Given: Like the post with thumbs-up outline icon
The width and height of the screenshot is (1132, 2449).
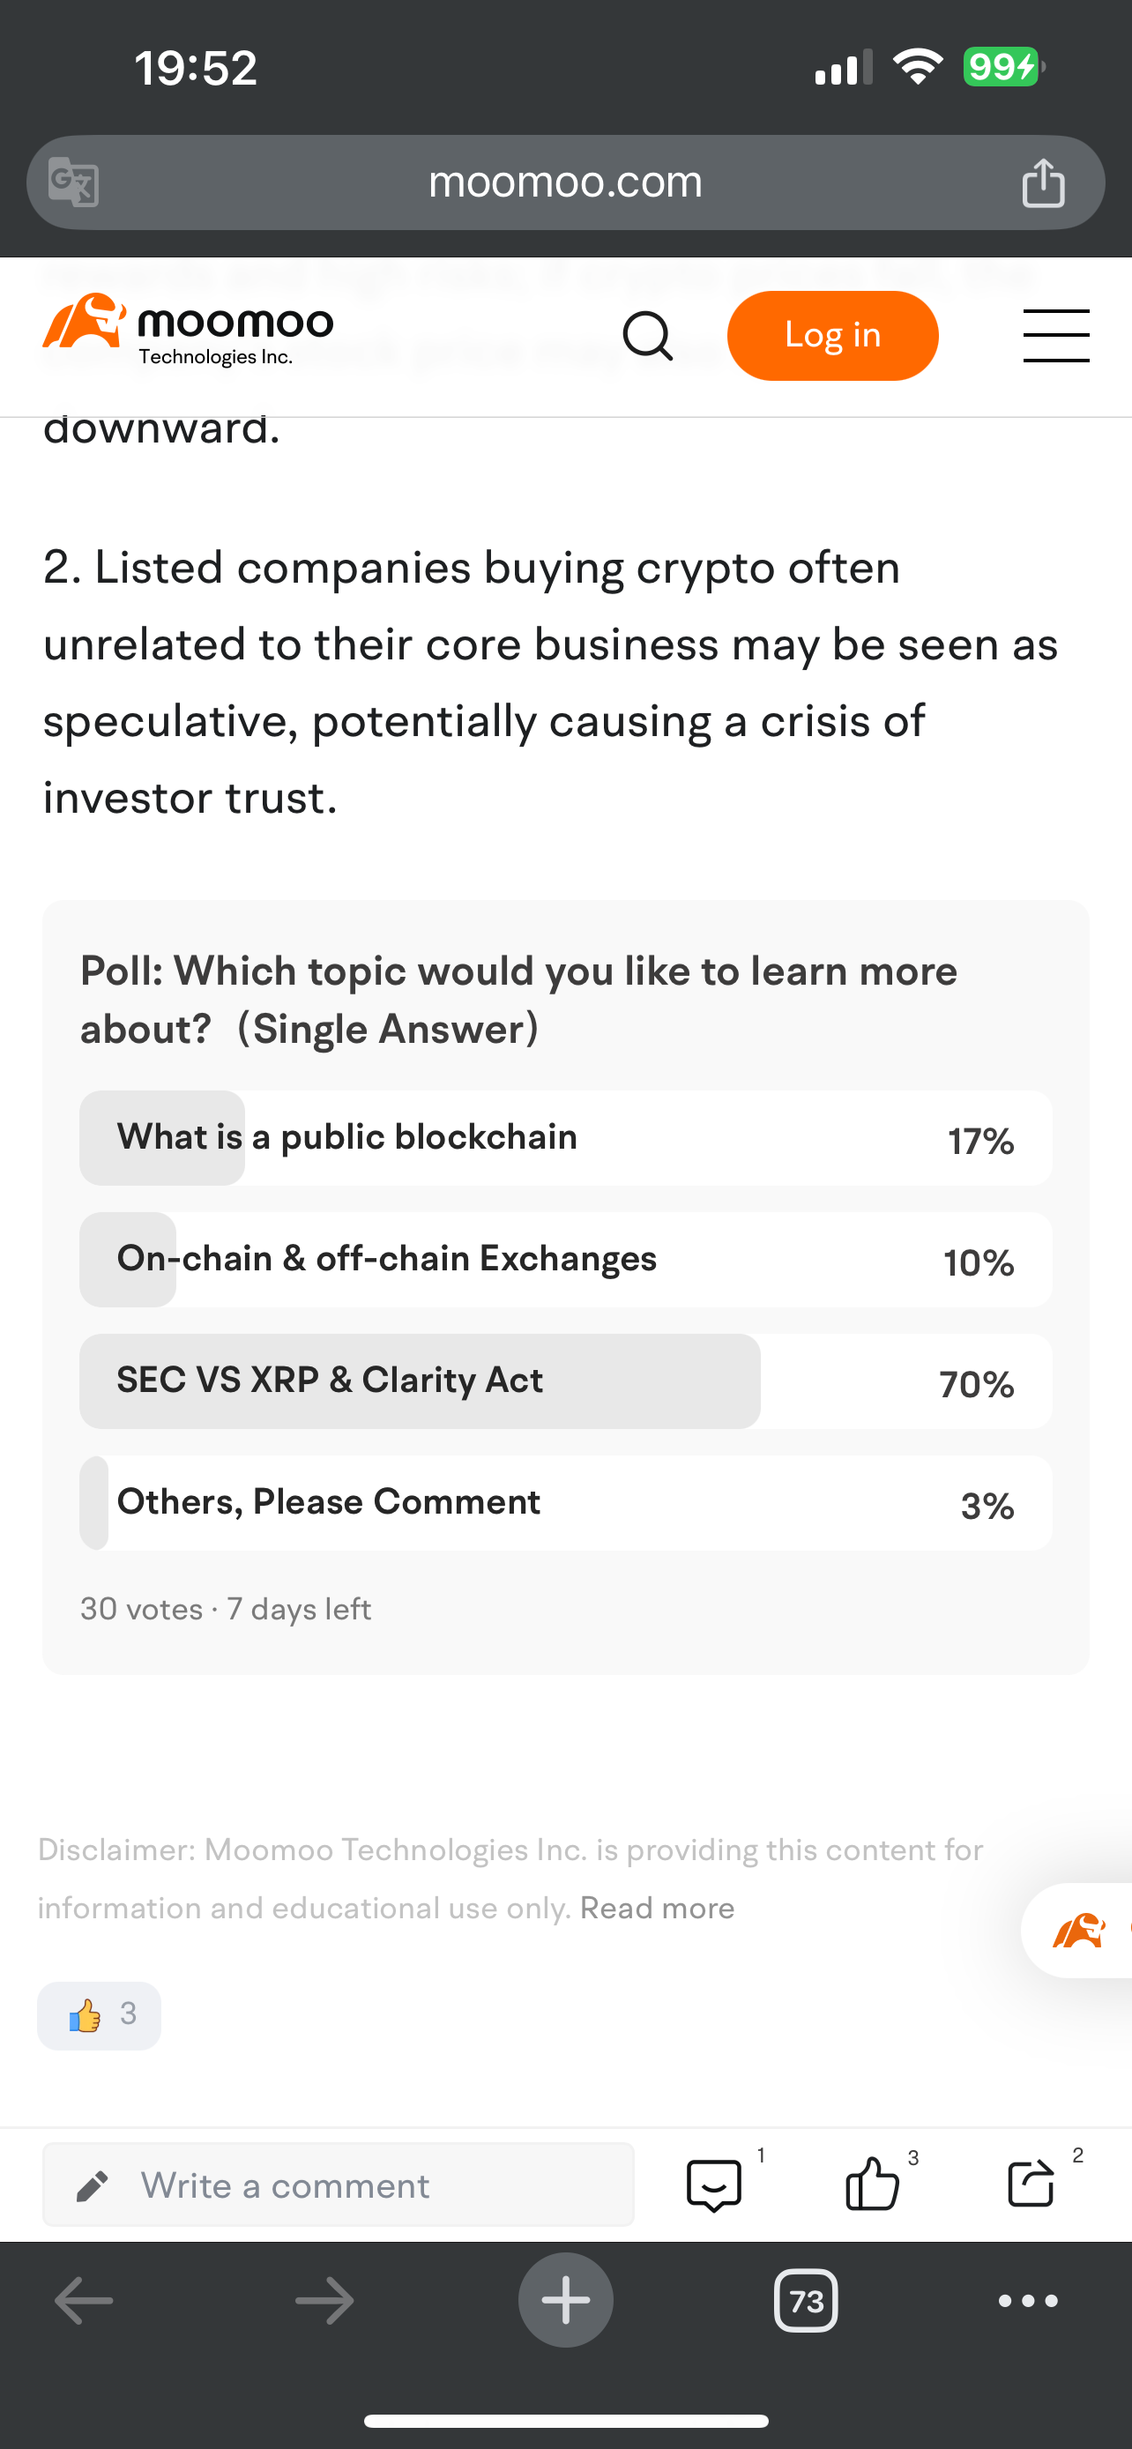Looking at the screenshot, I should click(x=872, y=2184).
